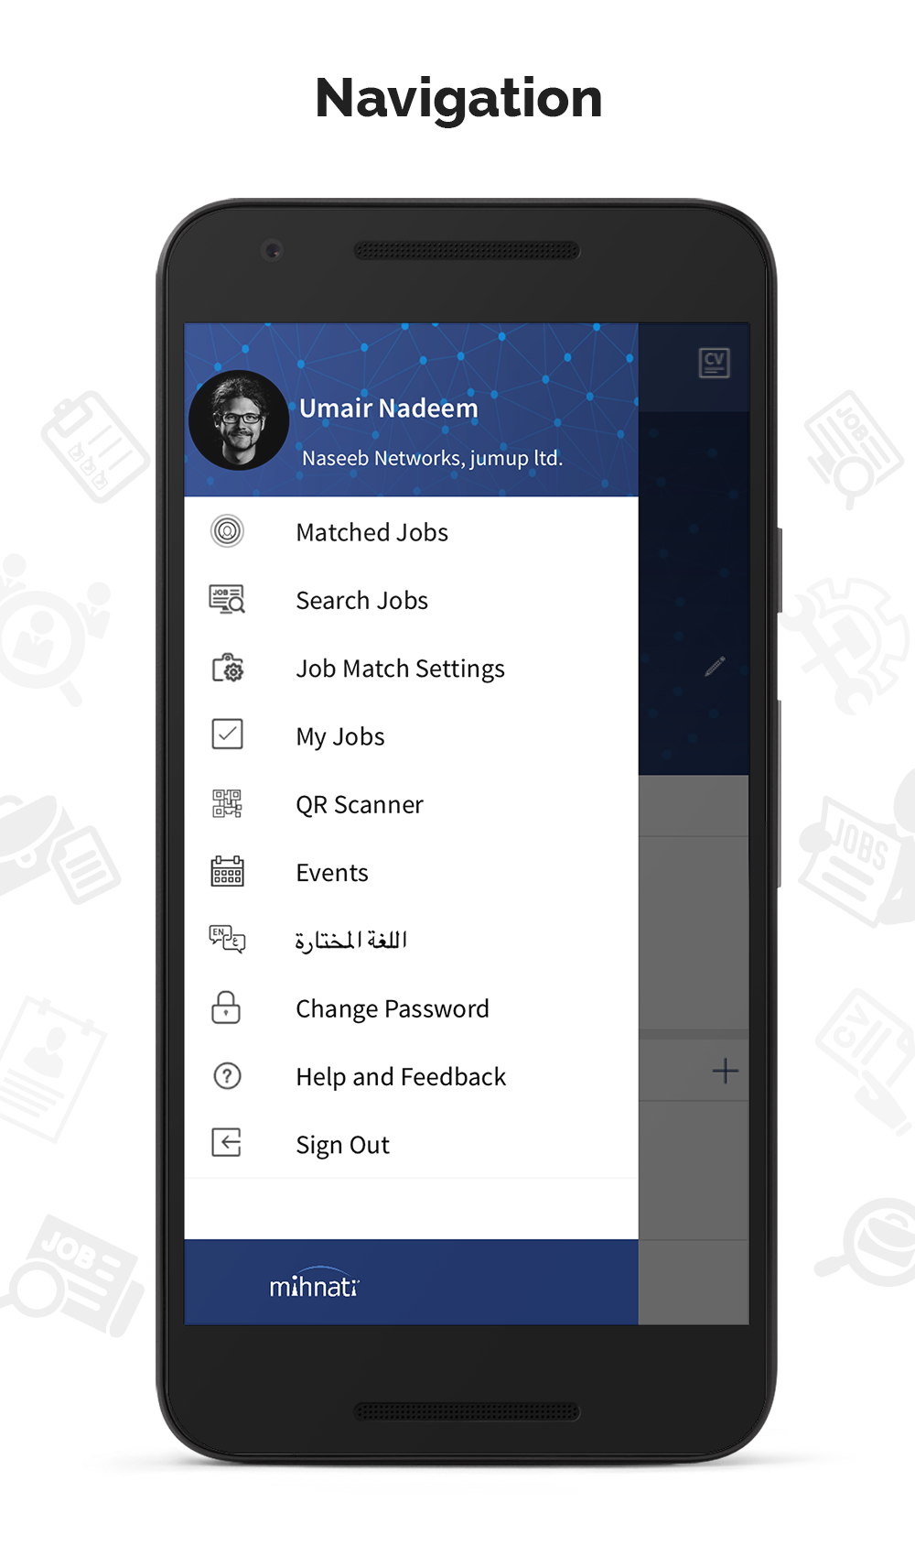
Task: Tap the My Jobs checkmark icon
Action: point(227,735)
